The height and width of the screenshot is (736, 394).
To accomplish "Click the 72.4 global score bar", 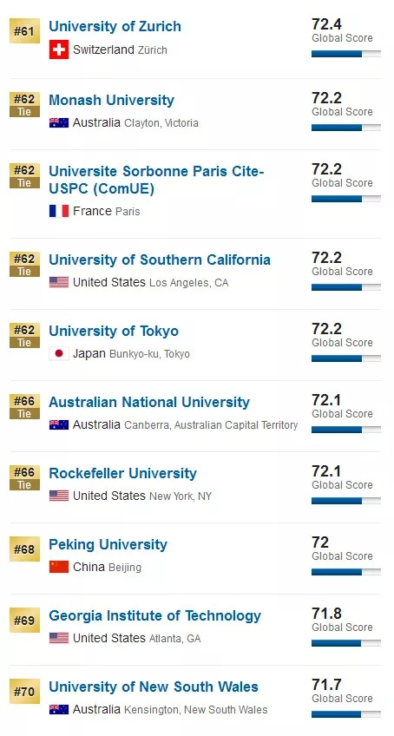I will 346,54.
